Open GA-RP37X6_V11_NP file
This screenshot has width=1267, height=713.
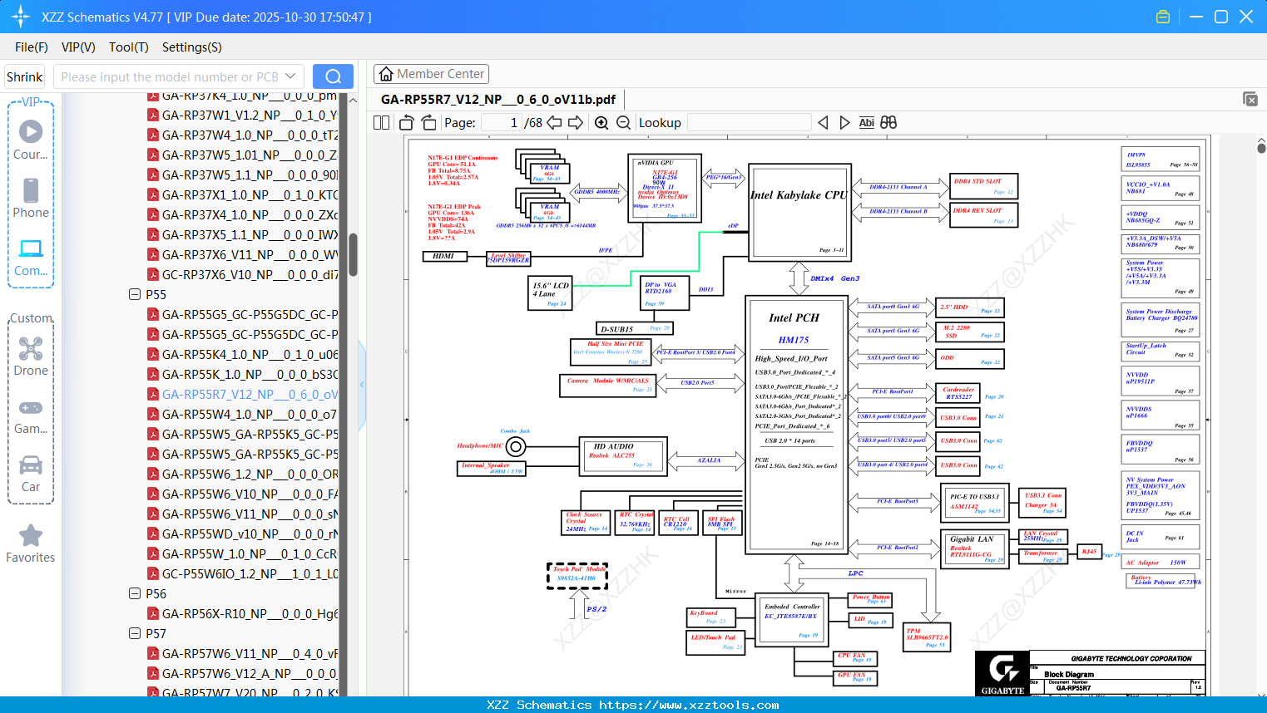point(242,254)
